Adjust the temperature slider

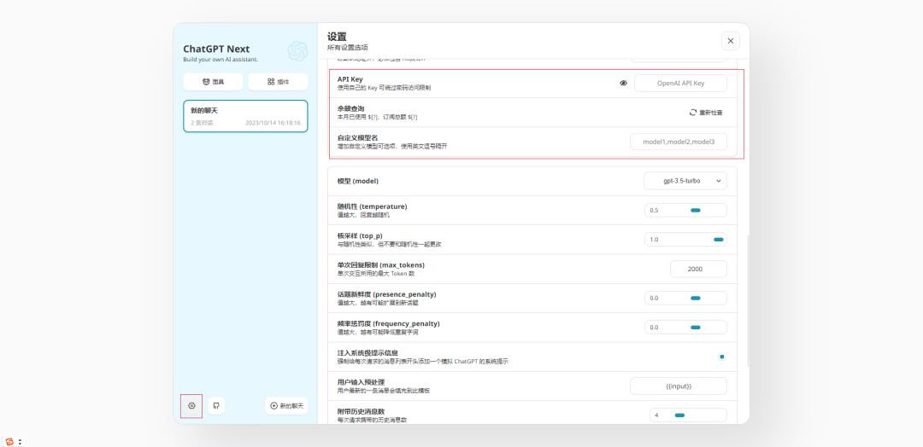685,211
